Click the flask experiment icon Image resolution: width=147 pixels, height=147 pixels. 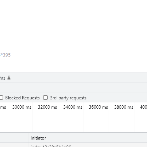[x=9, y=78]
